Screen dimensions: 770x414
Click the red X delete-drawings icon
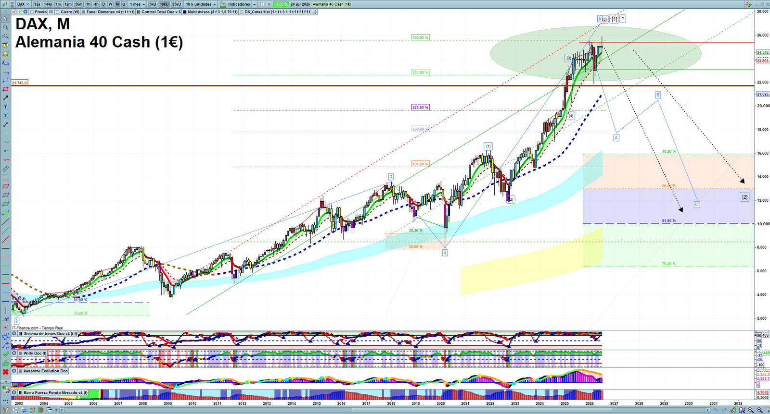5,372
